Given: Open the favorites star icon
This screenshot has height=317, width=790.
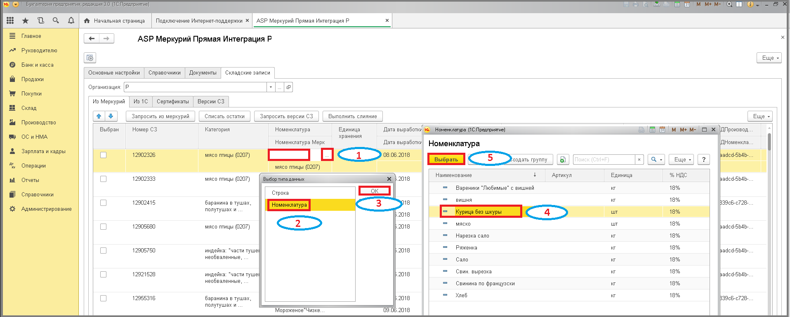Looking at the screenshot, I should (25, 20).
